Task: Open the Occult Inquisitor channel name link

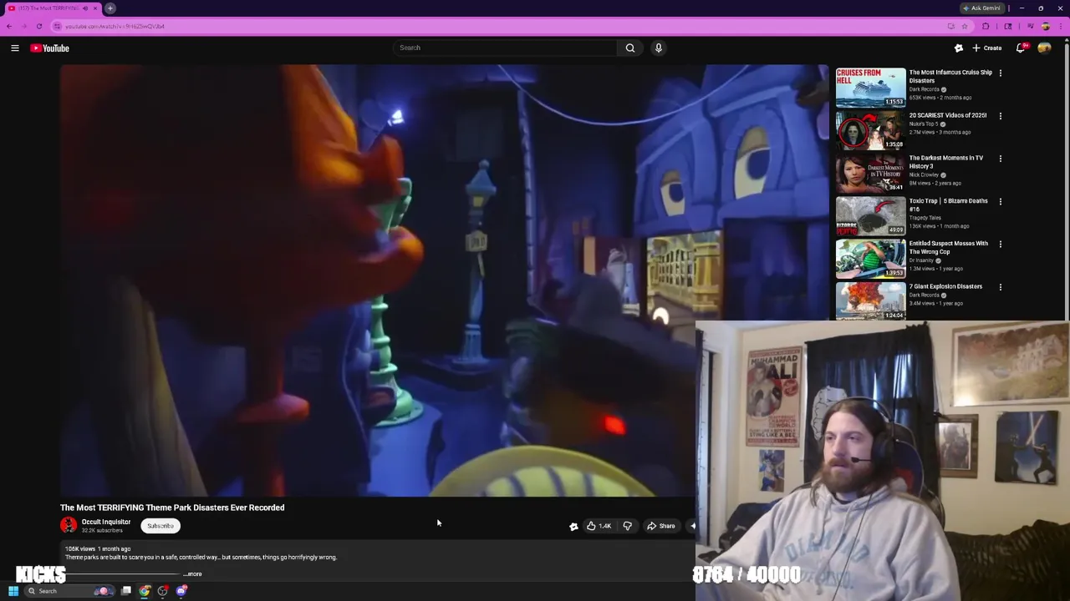Action: tap(106, 523)
